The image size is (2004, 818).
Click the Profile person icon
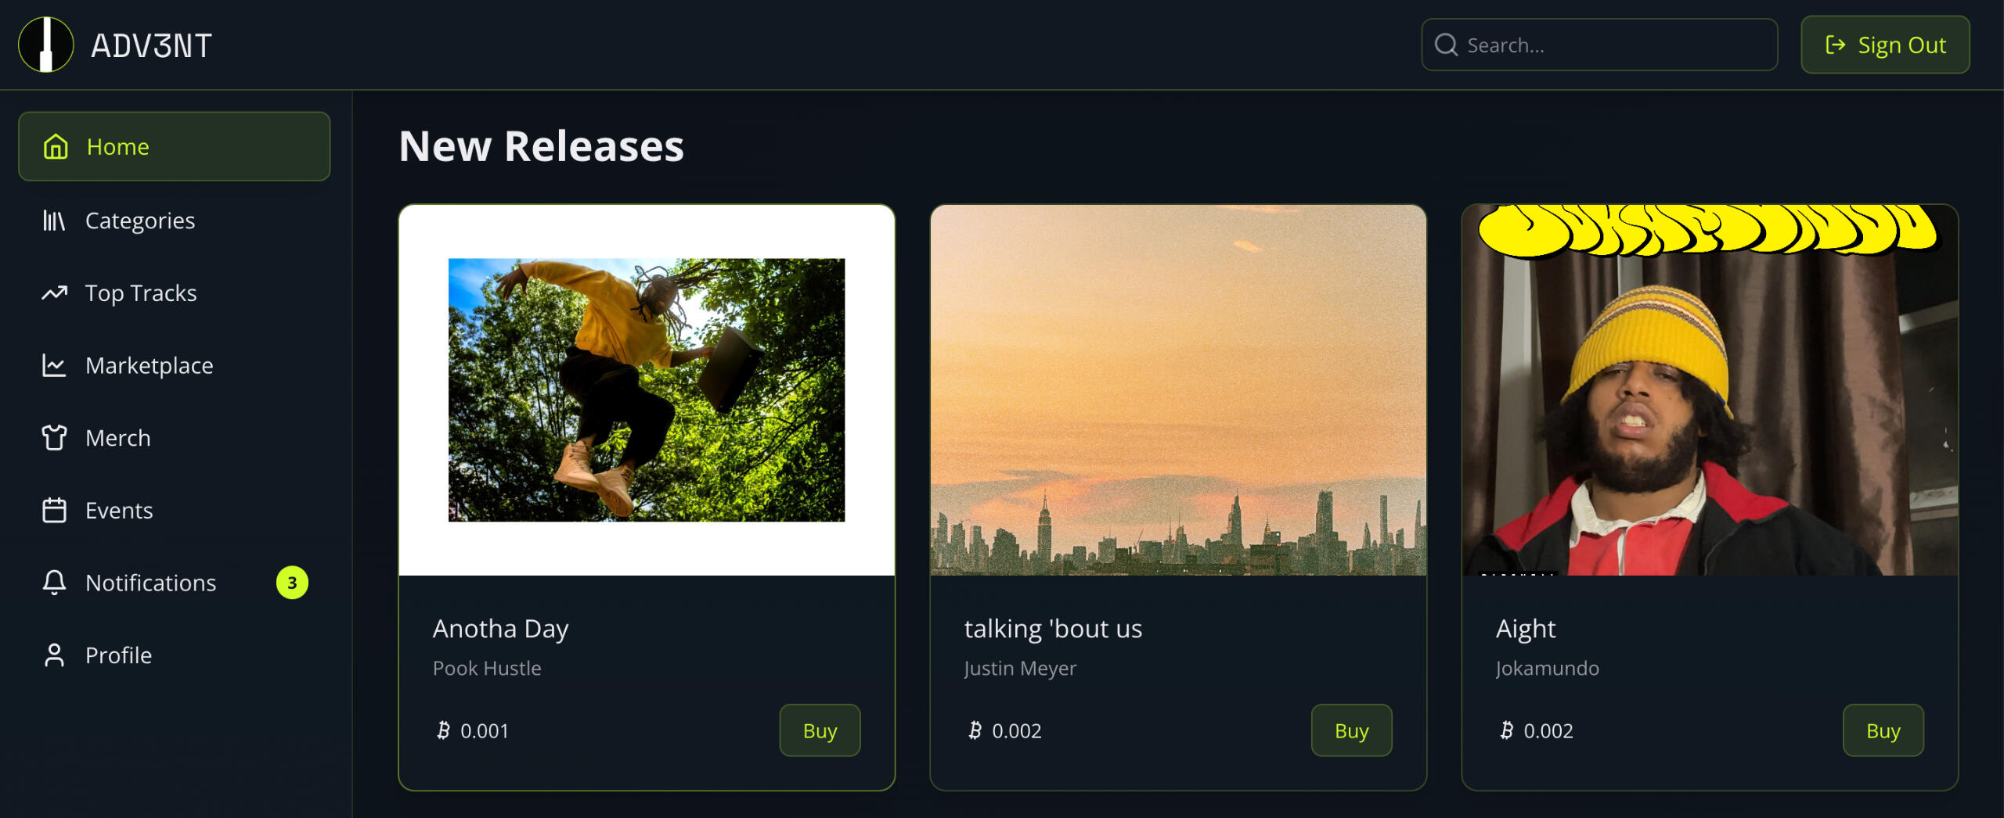click(54, 655)
